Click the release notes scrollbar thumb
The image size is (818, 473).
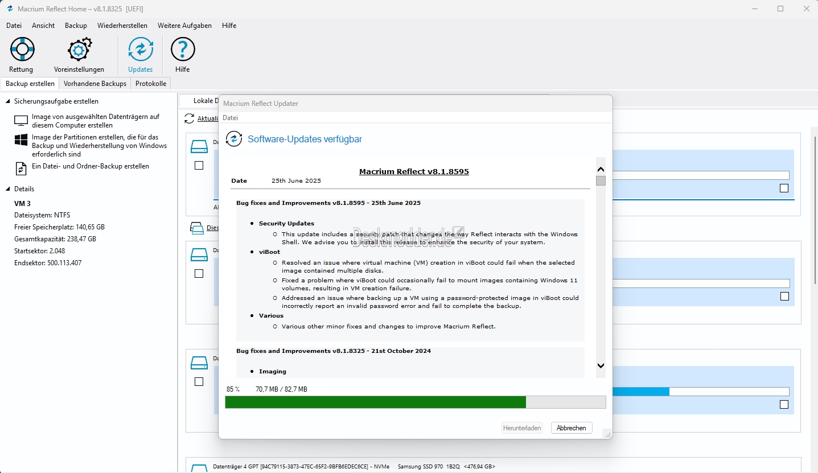click(601, 181)
